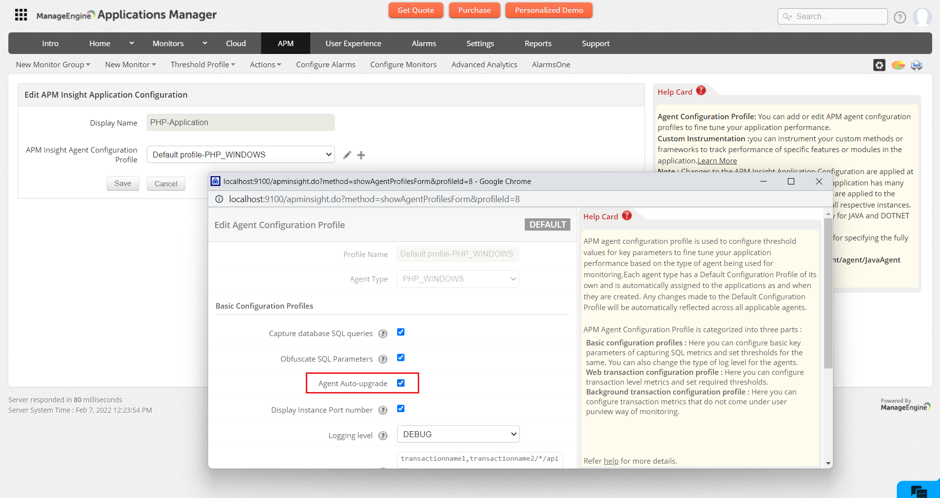Minimize the popup Chrome window

pos(763,182)
